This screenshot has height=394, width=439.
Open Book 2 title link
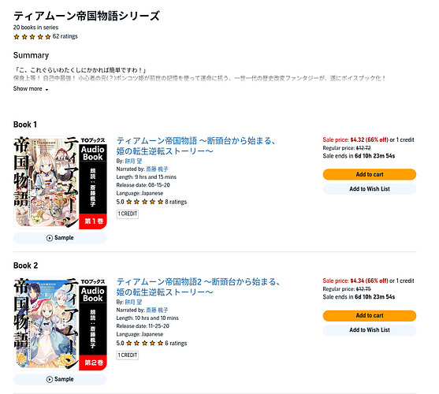coord(199,287)
